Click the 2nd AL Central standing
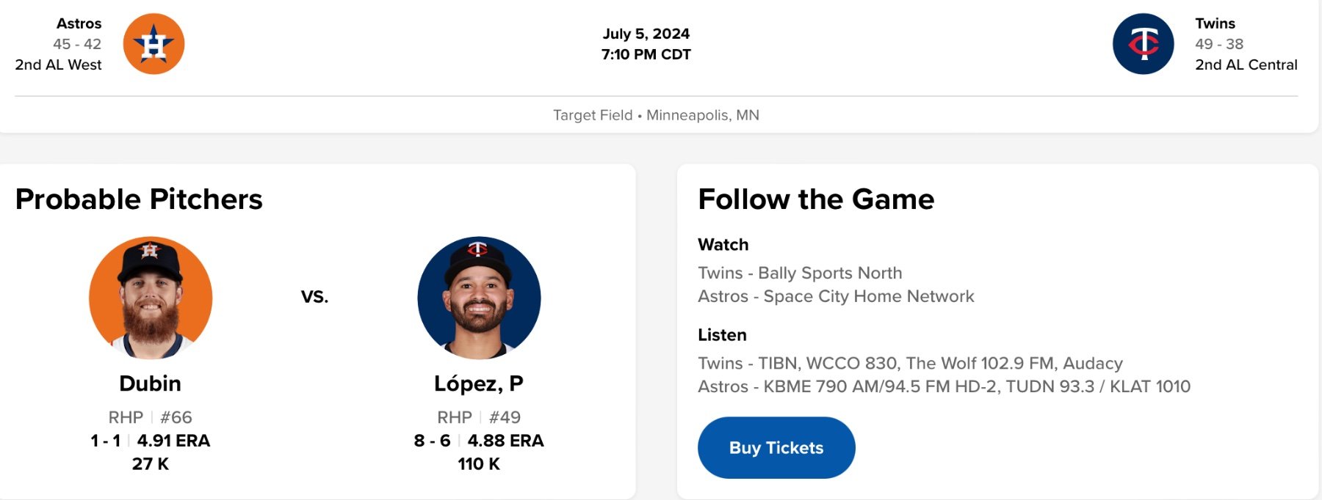The image size is (1322, 500). pos(1246,65)
